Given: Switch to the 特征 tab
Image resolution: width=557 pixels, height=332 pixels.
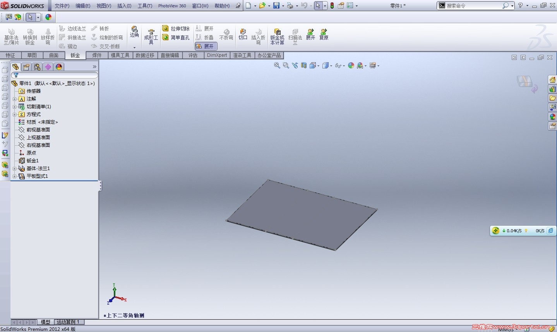Looking at the screenshot, I should (10, 55).
